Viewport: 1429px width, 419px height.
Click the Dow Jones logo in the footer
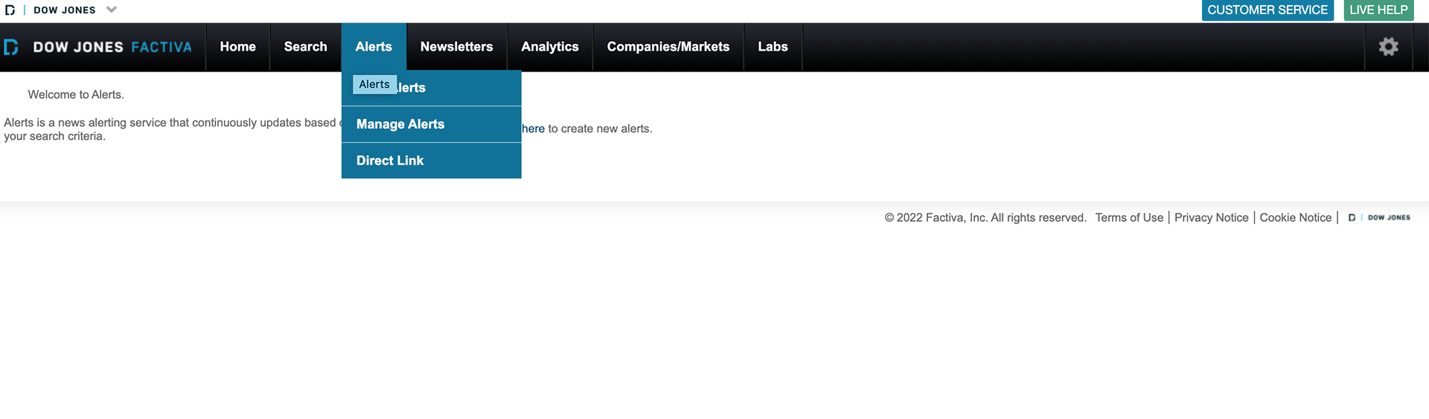click(1379, 217)
